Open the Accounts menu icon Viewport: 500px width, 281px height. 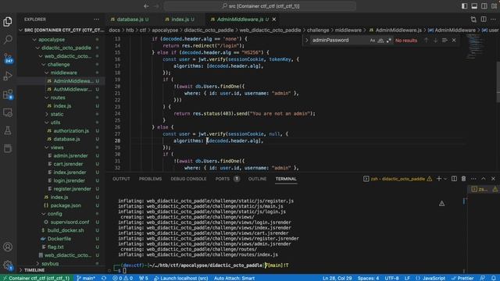8,247
